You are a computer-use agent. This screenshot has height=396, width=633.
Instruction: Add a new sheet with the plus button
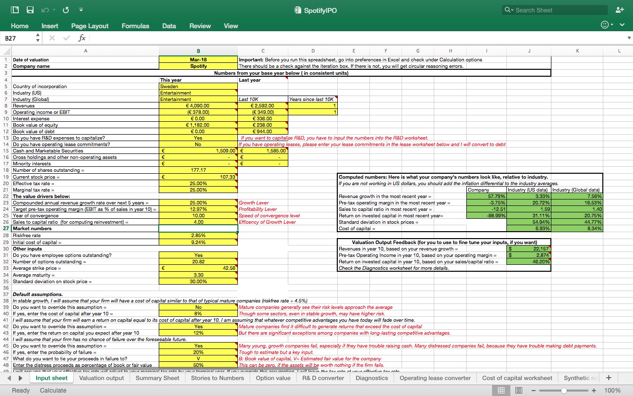[x=608, y=378]
